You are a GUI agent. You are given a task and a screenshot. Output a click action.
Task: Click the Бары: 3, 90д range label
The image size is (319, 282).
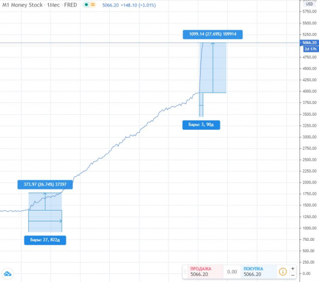201,124
